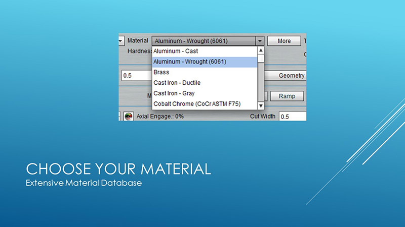The image size is (405, 227).
Task: Click the left 0.5 value field
Action: coord(136,76)
